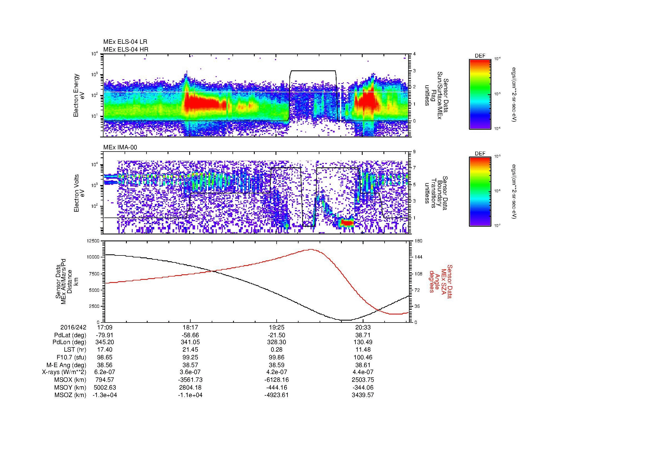
Task: Click the 'MEx IMA-00' panel title
Action: [120, 147]
